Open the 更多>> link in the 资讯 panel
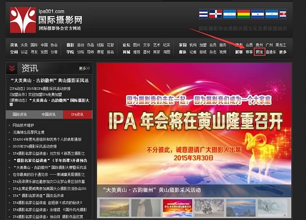 pos(84,68)
